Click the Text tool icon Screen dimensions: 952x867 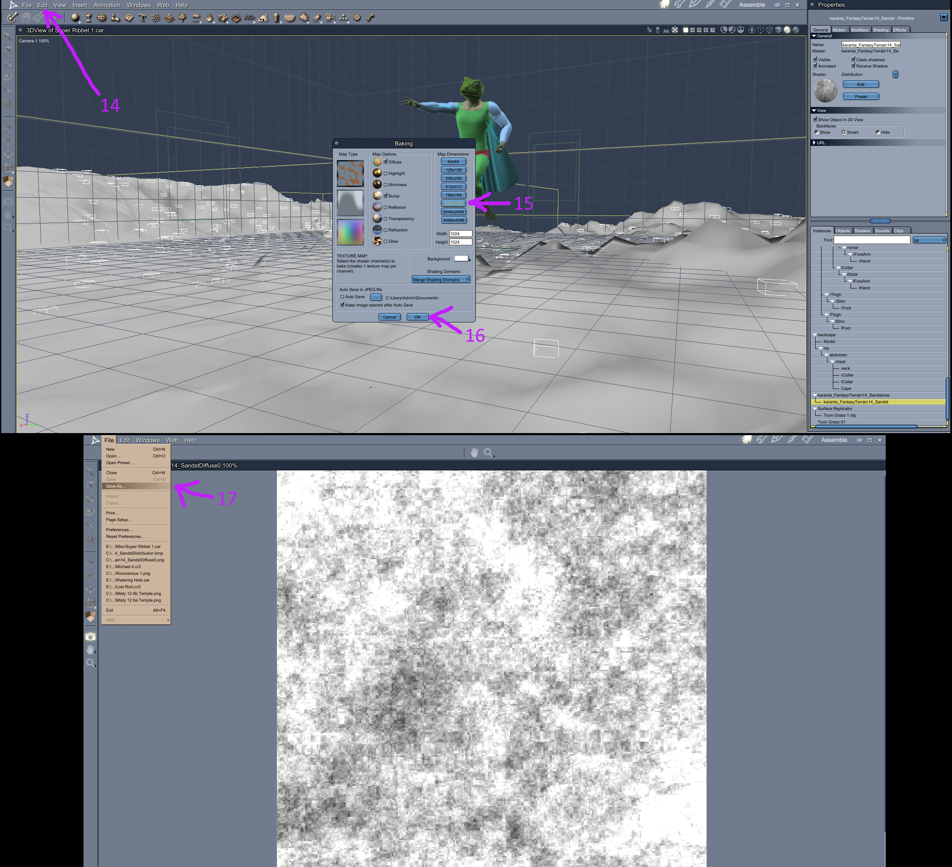click(x=142, y=18)
